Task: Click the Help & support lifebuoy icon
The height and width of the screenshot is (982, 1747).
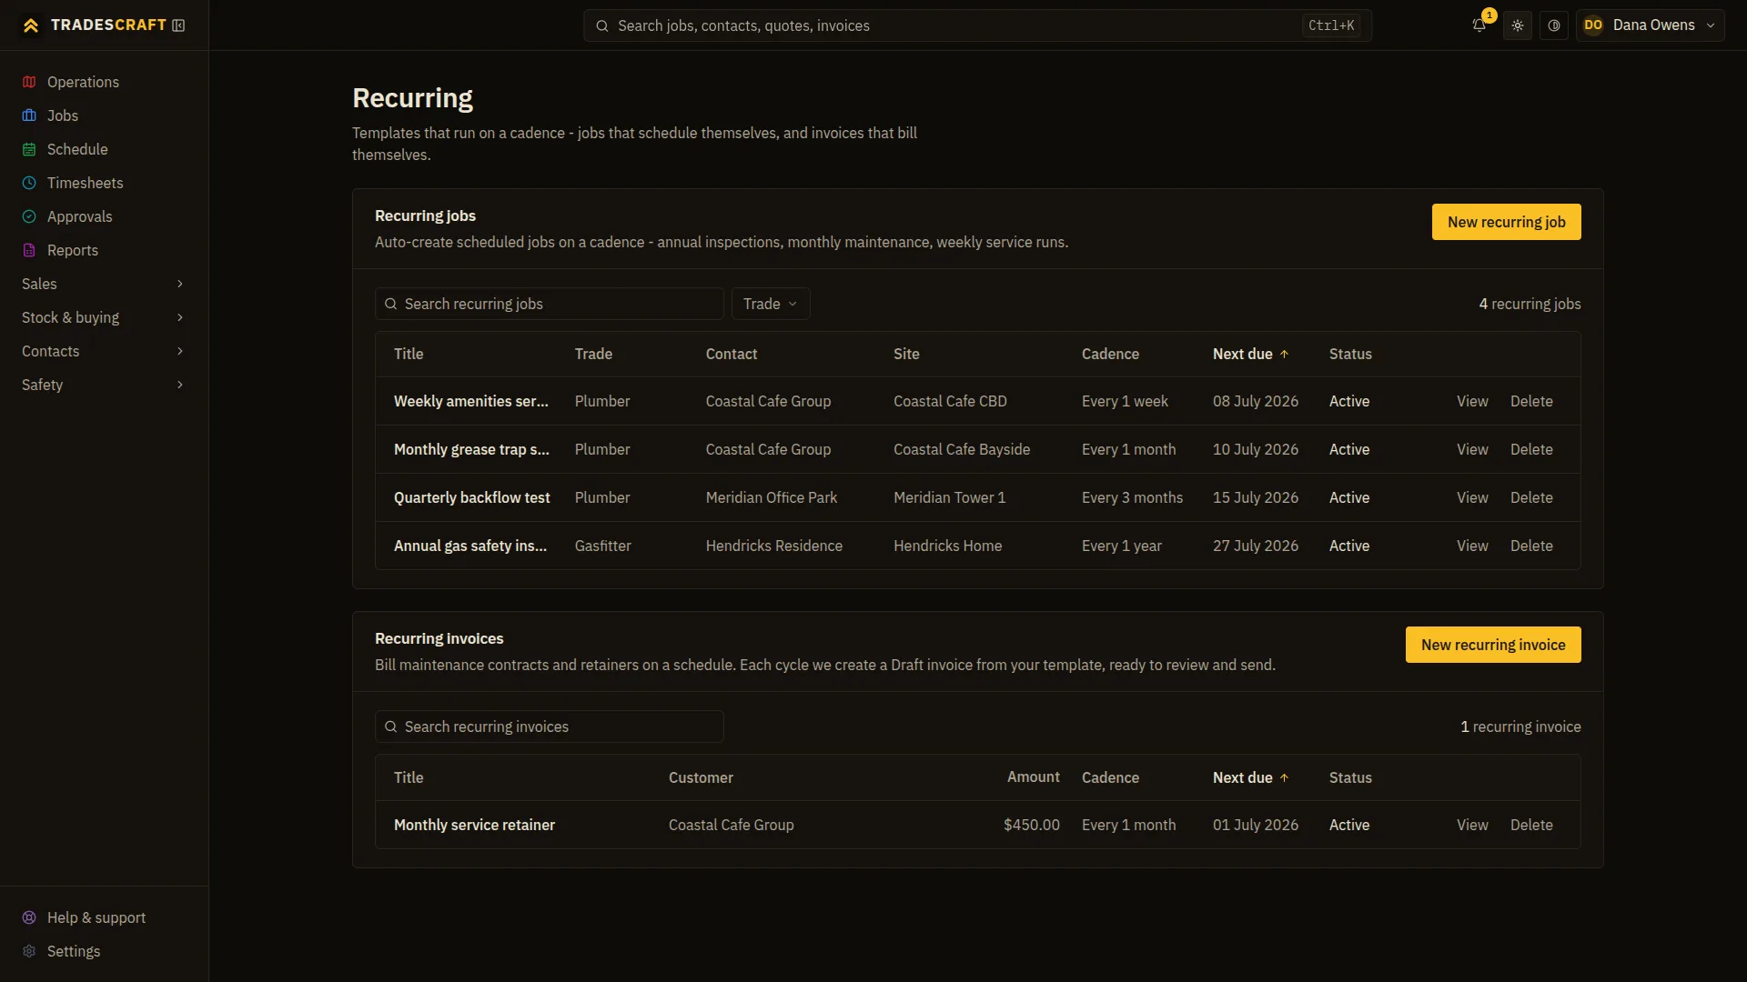Action: click(x=29, y=917)
